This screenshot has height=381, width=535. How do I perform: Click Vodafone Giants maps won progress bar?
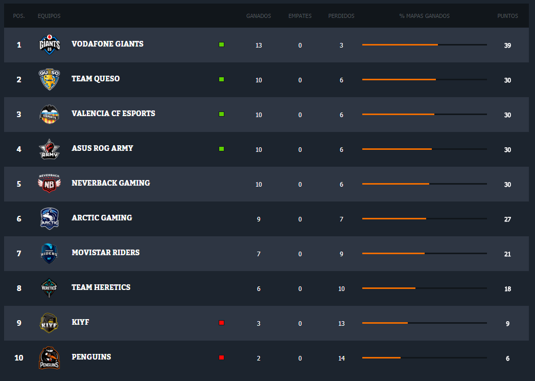click(425, 44)
